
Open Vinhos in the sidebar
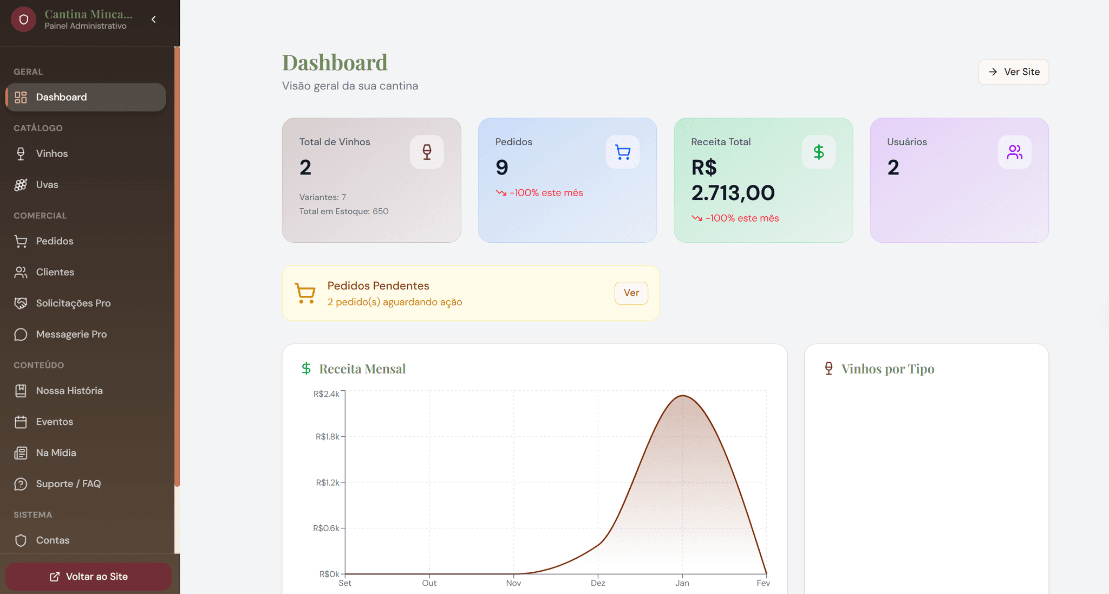pos(52,153)
